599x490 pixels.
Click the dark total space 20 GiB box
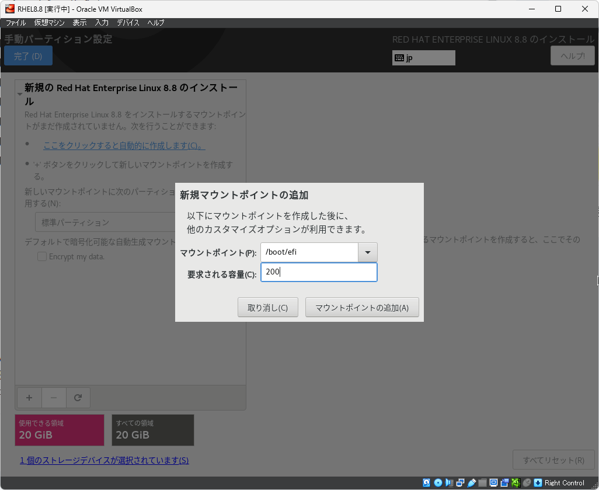153,430
